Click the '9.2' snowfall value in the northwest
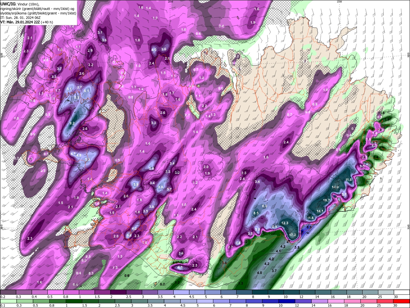Image resolution: width=410 pixels, height=308 pixels. click(x=72, y=123)
